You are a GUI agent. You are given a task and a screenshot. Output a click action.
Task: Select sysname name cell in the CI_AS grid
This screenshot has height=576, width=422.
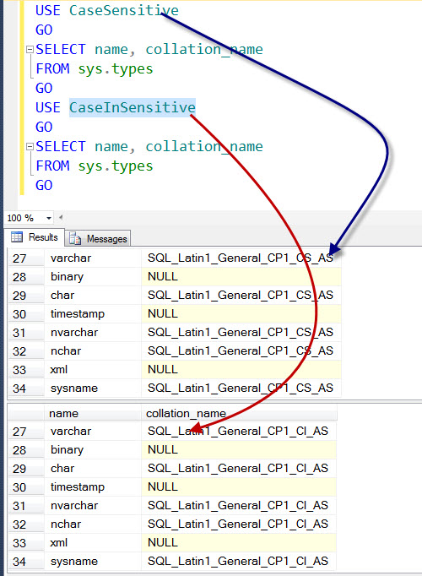[93, 561]
